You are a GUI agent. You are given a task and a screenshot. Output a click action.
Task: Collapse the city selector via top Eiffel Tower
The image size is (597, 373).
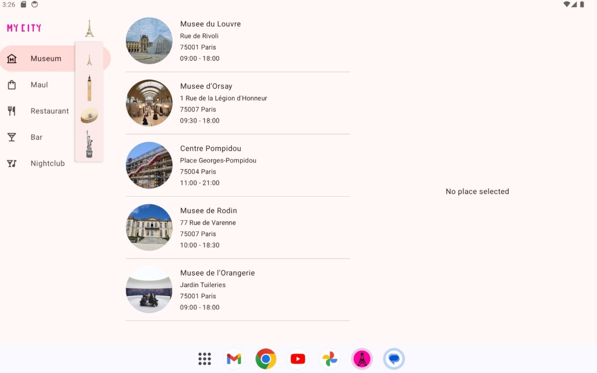[x=89, y=28]
